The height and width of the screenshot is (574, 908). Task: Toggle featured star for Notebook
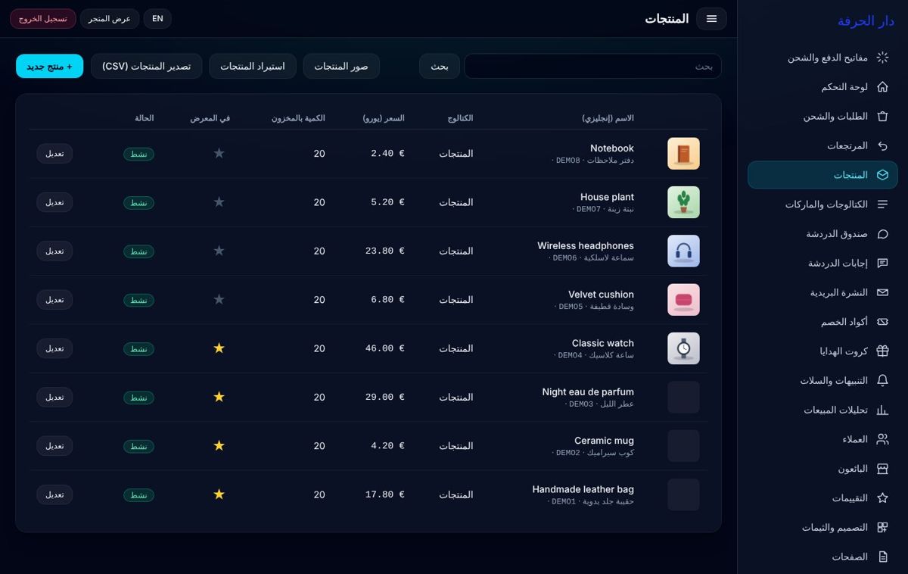[x=219, y=153]
